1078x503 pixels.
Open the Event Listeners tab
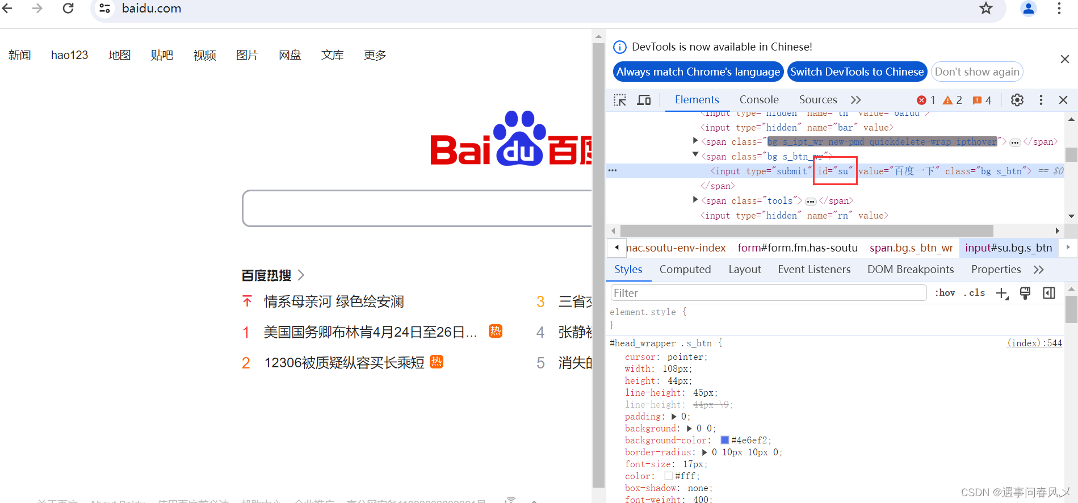point(814,270)
